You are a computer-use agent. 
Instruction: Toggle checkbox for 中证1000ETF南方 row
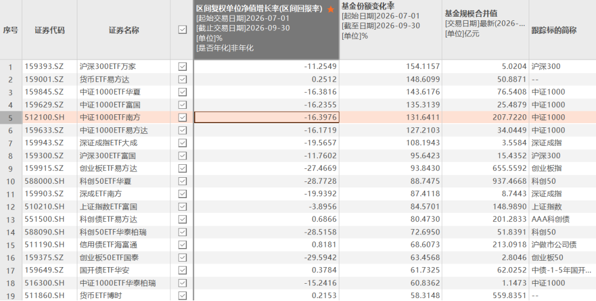(x=182, y=117)
